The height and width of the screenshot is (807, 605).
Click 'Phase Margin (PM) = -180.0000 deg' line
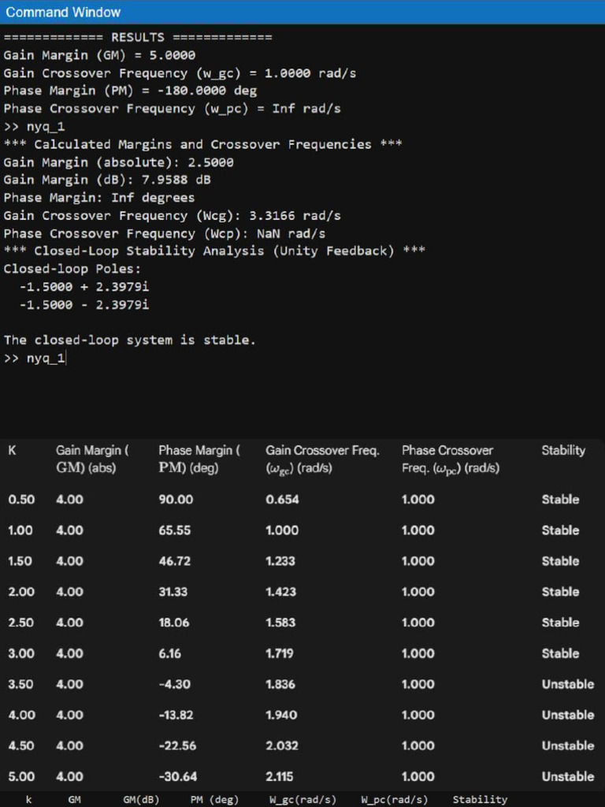point(130,91)
